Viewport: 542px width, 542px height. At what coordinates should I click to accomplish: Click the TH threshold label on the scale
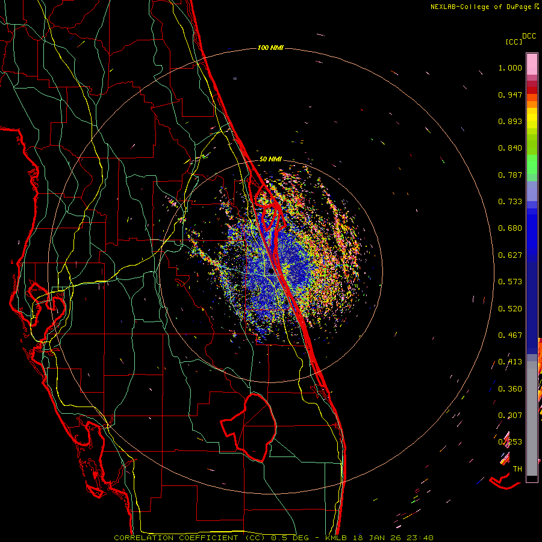tap(517, 469)
